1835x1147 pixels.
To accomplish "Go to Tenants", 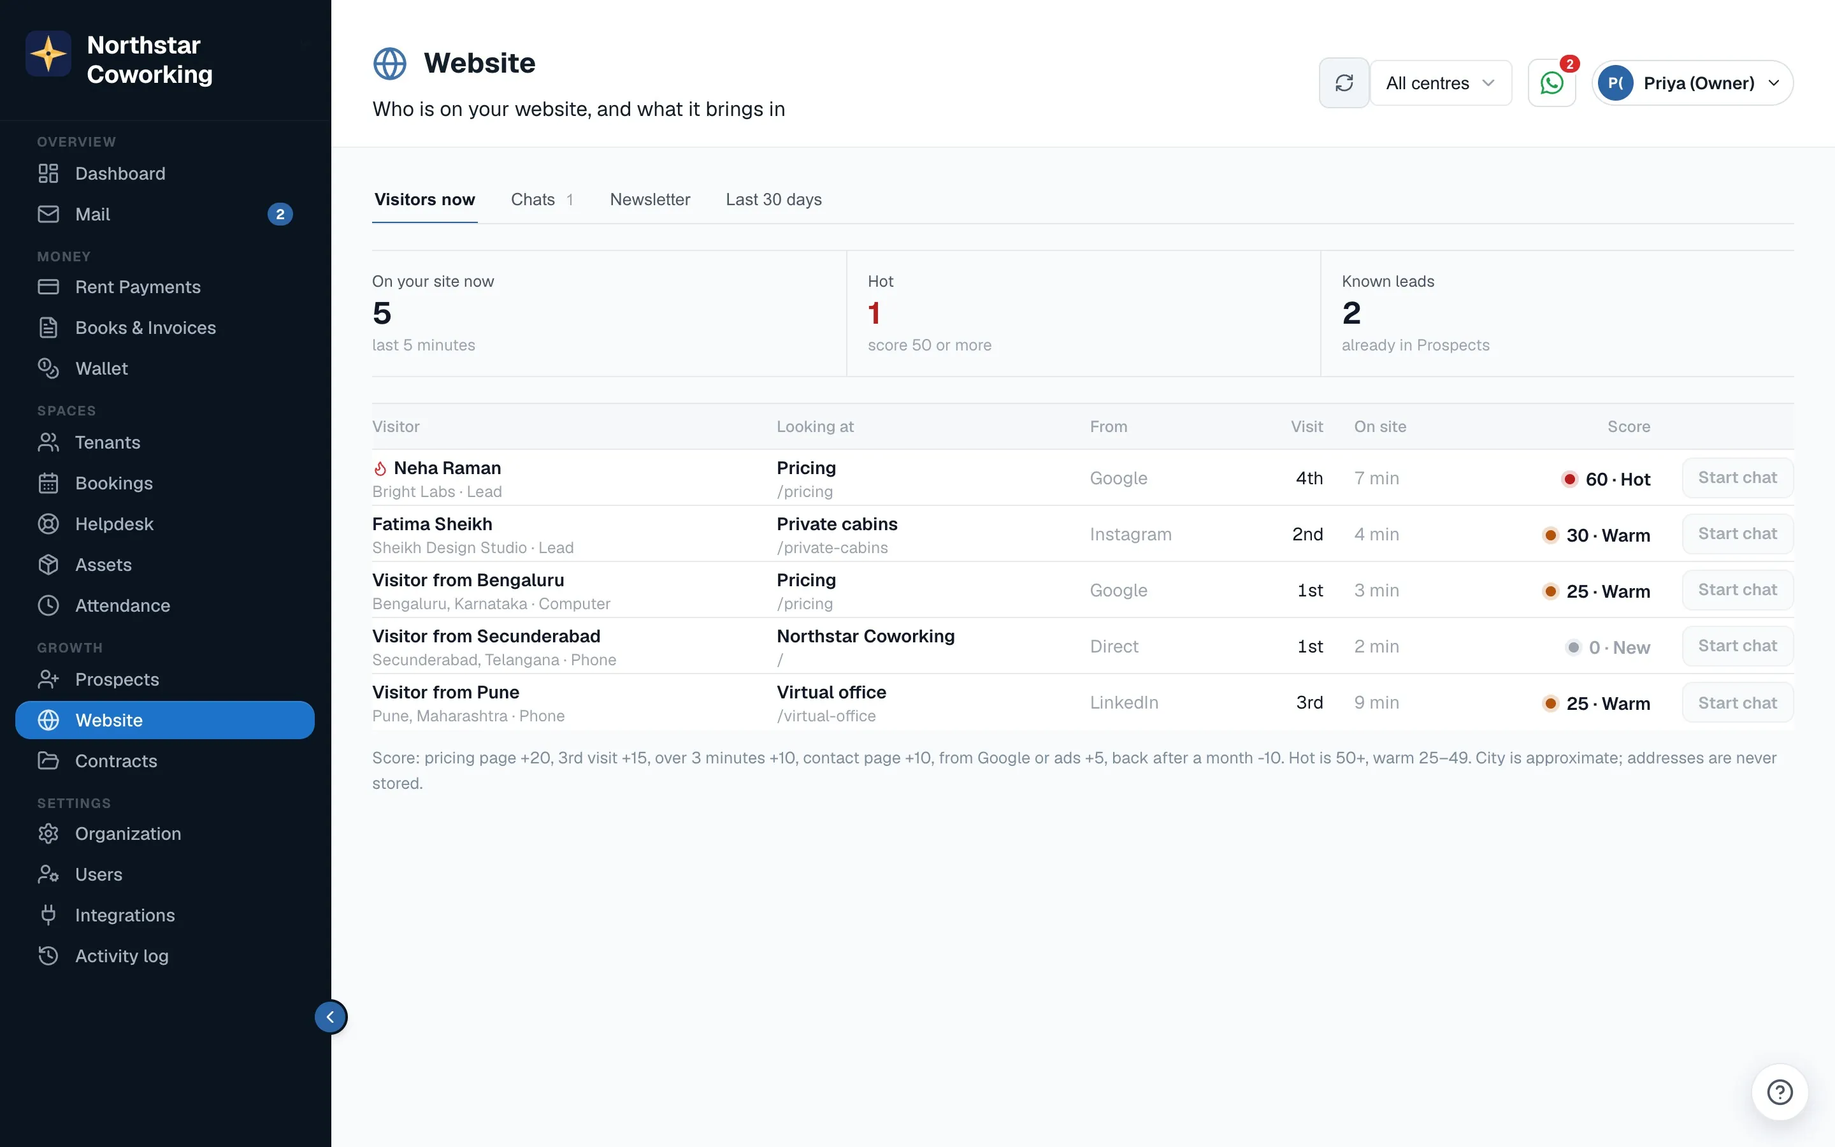I will (x=164, y=442).
